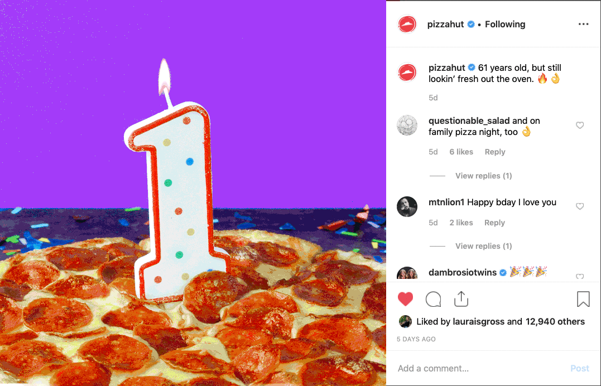This screenshot has height=386, width=601.
Task: Click the Post comment button
Action: pos(580,368)
